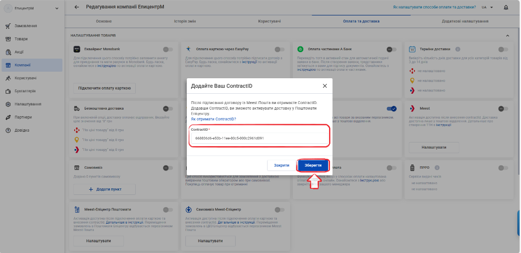Click the A Банк logo icon
Viewport: 521px width, 253px height.
pos(300,49)
